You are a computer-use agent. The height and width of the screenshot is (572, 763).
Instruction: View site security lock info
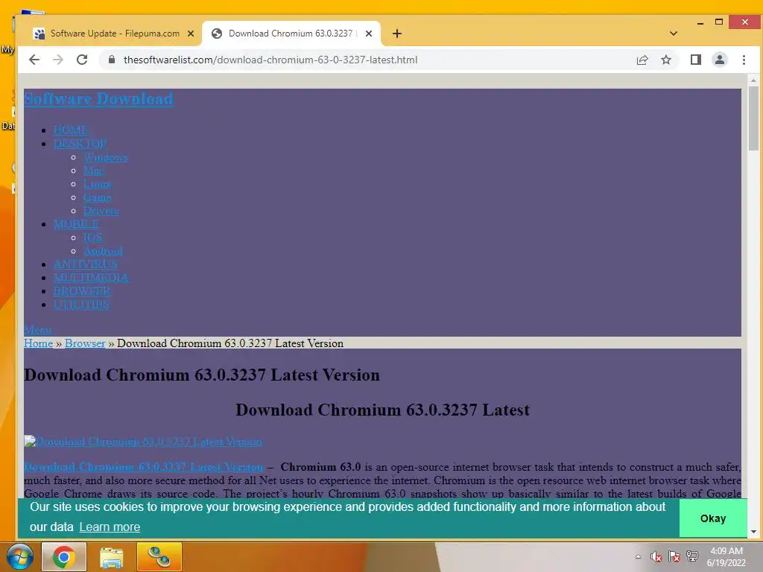click(112, 60)
